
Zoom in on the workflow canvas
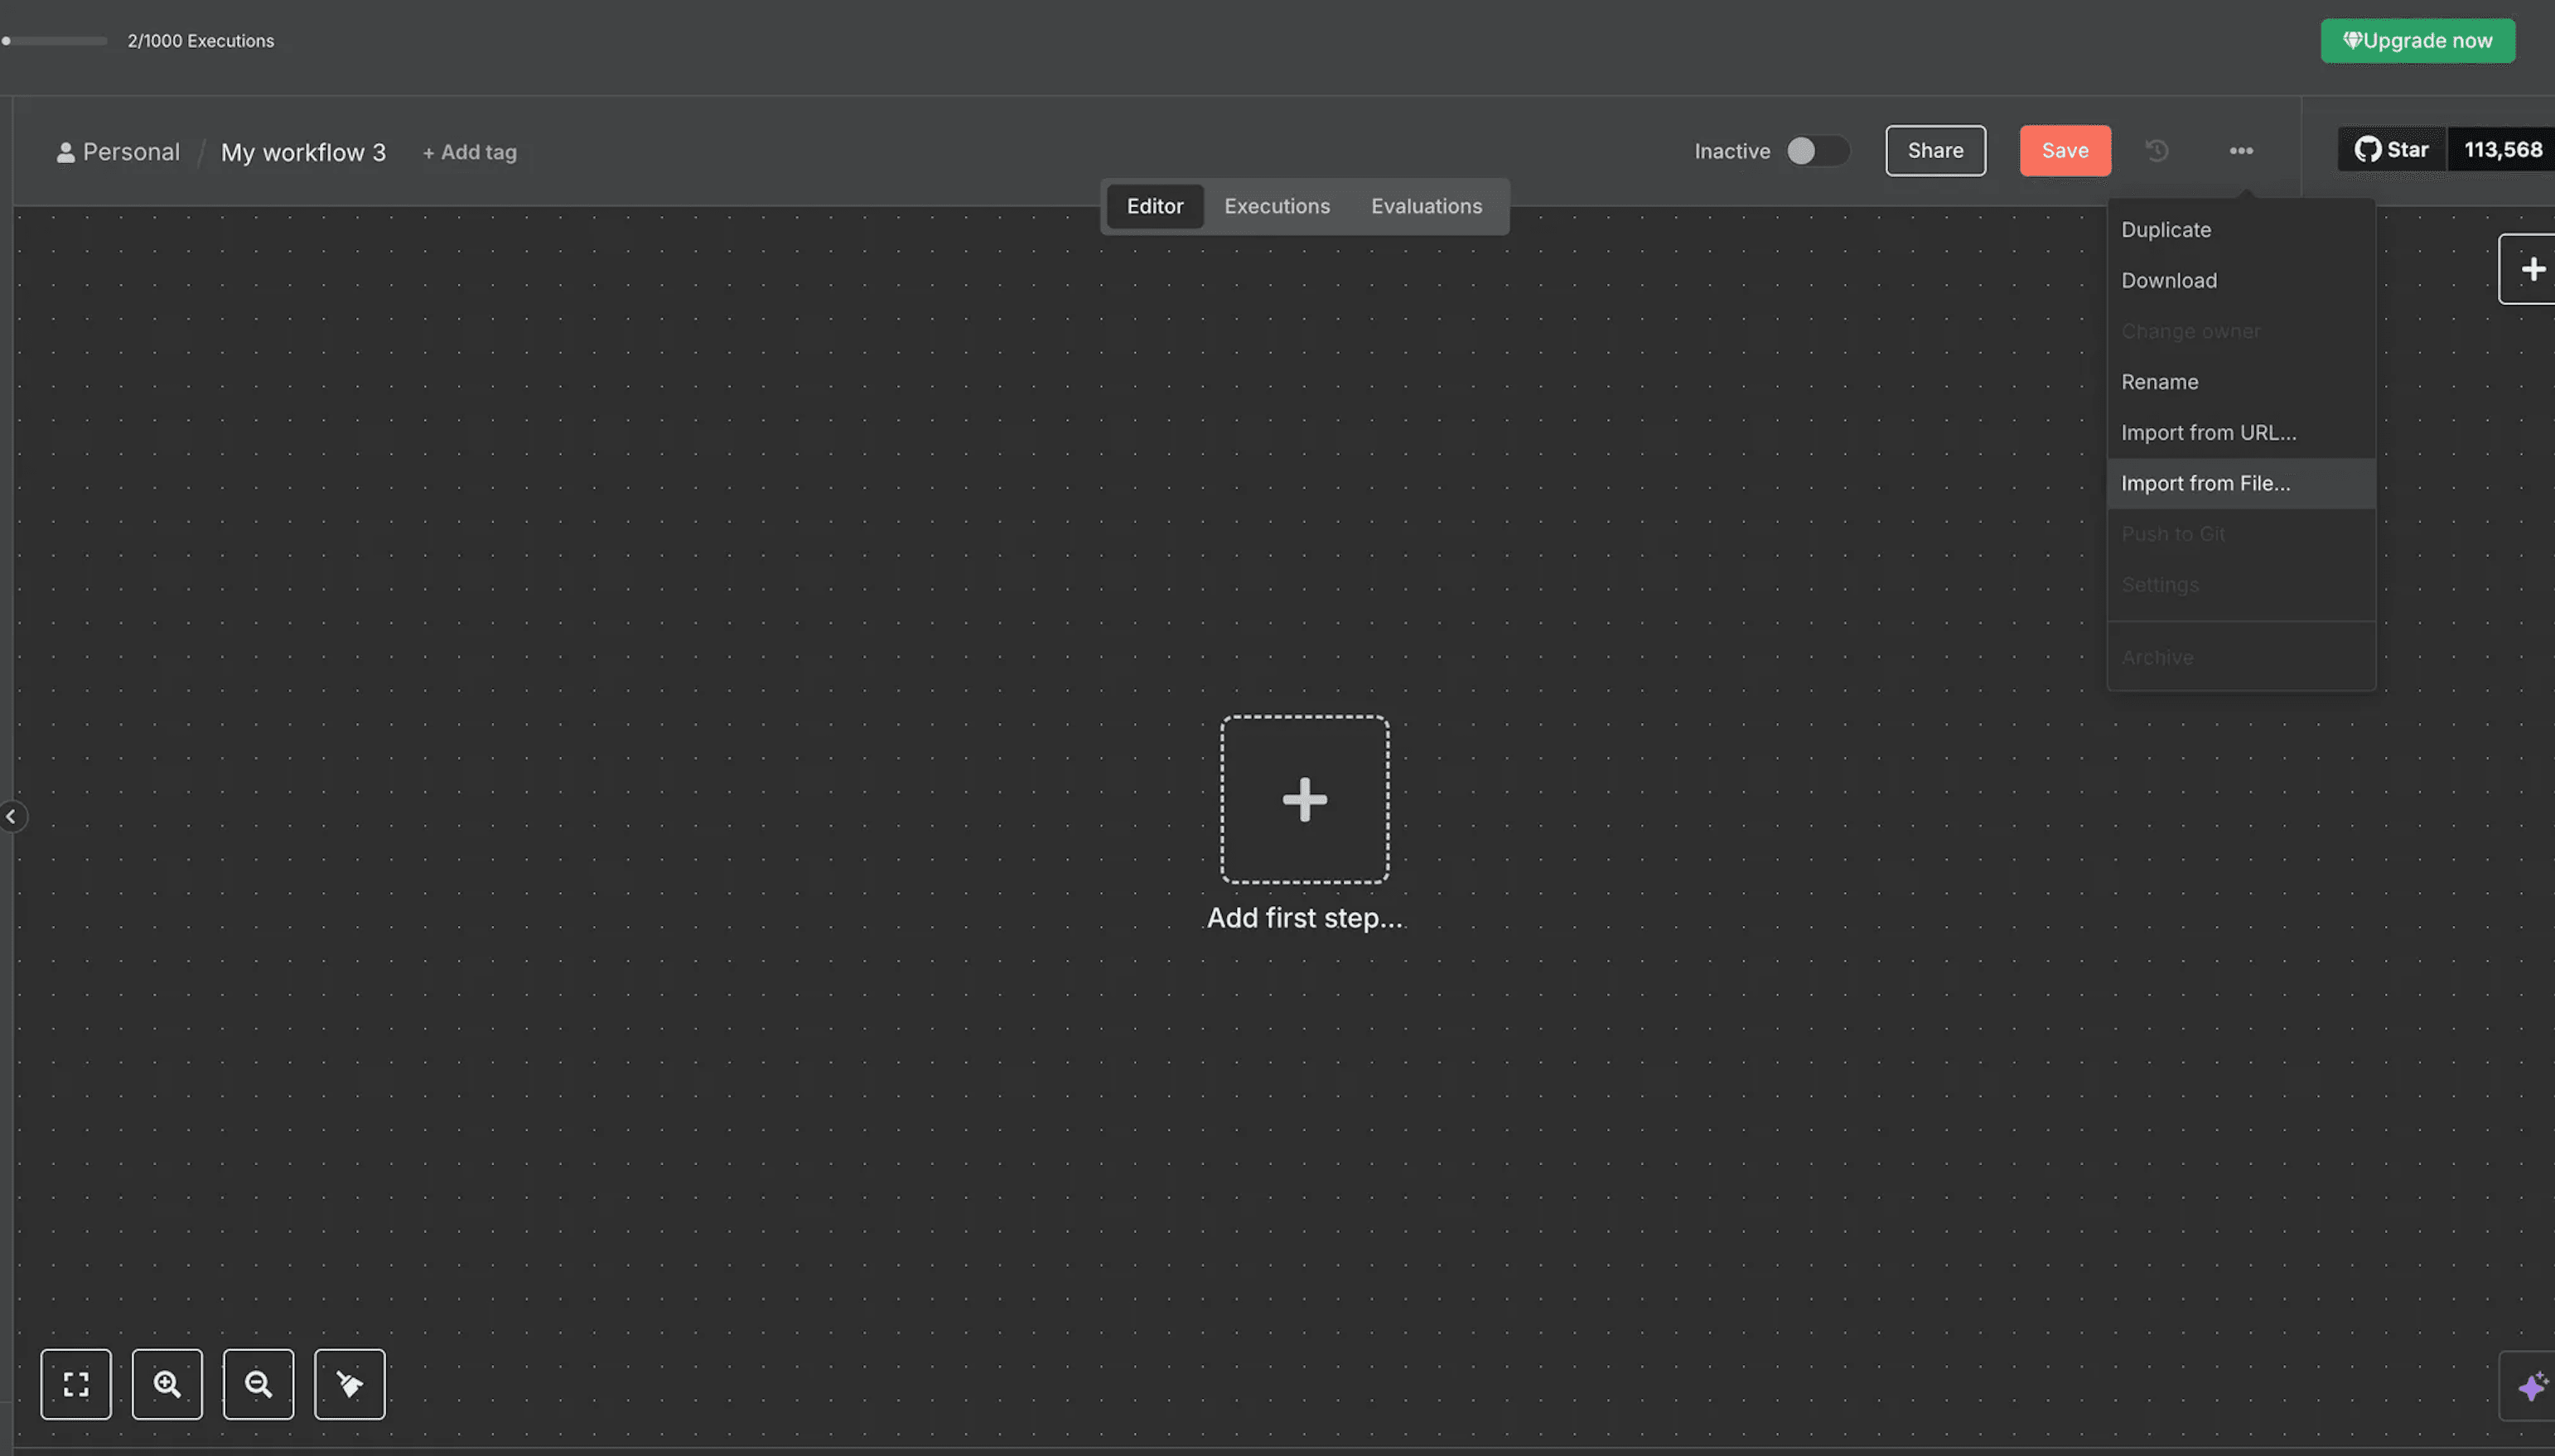(x=167, y=1384)
